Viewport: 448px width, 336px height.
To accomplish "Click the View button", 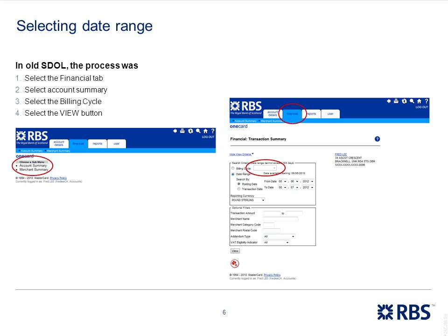I will tap(235, 251).
